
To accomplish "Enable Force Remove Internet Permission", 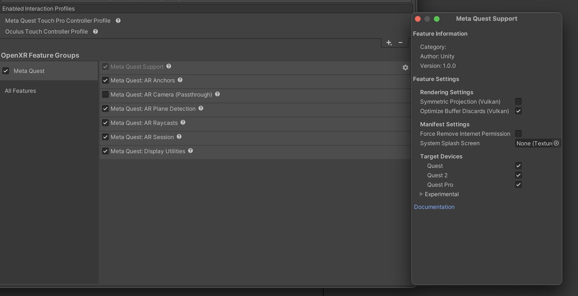I will [518, 134].
